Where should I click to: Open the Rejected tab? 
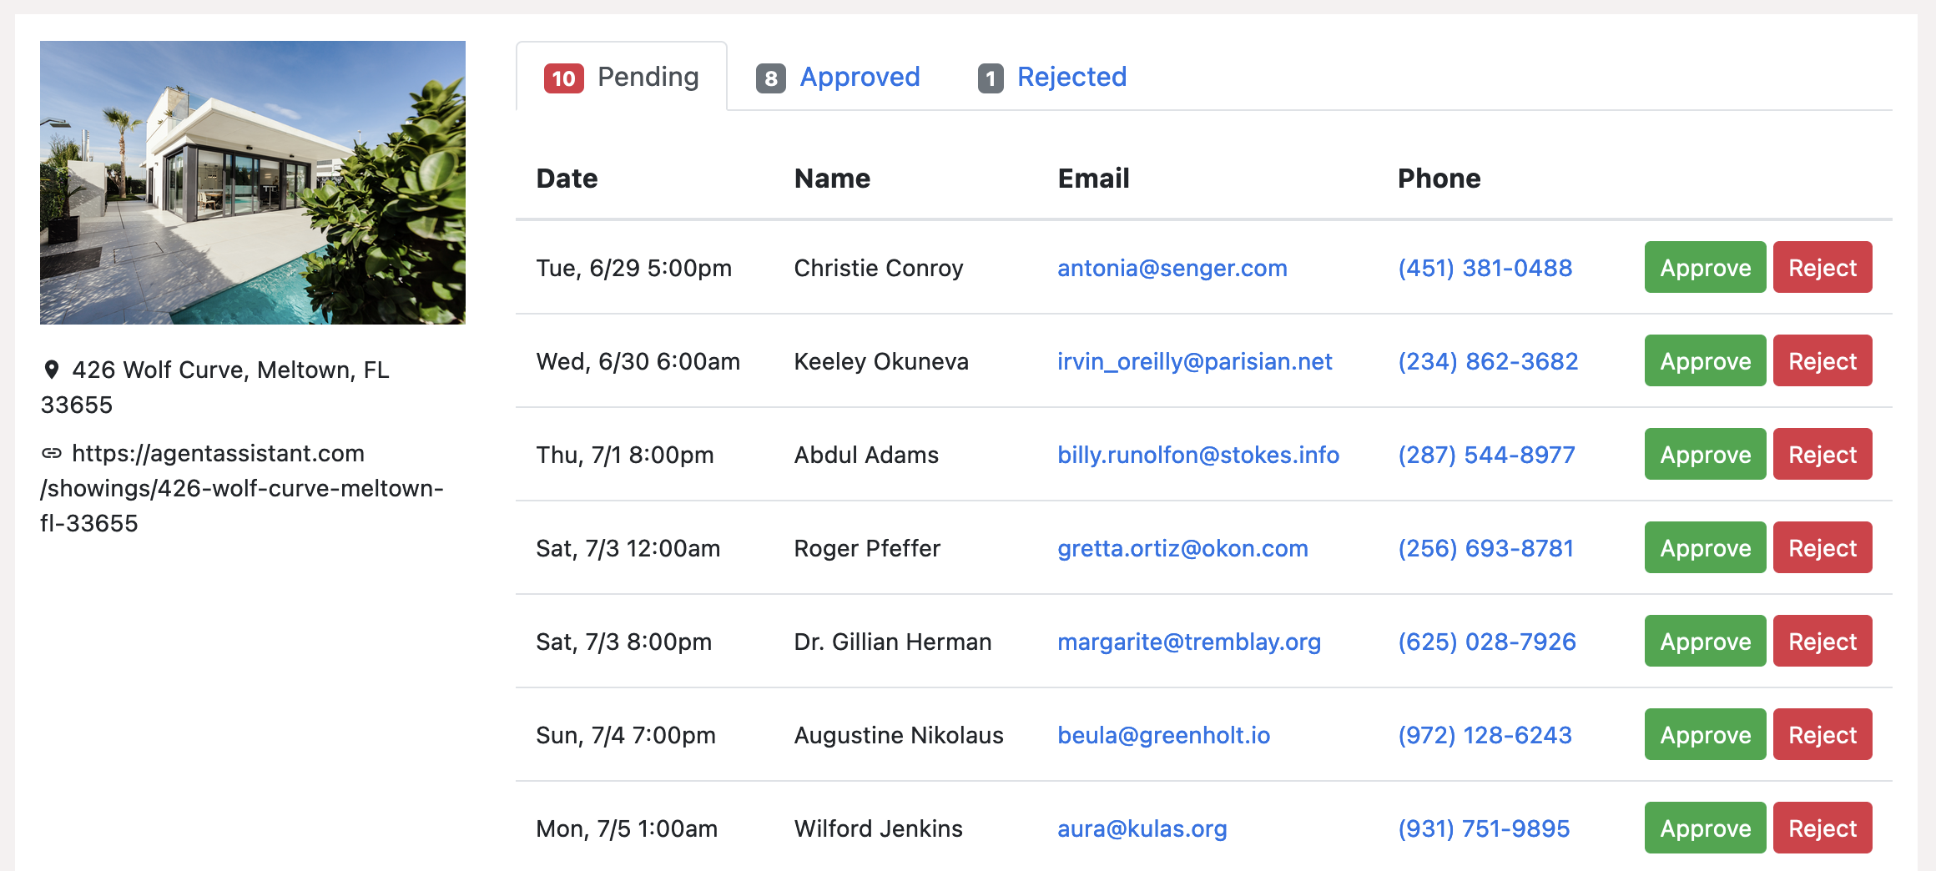tap(1071, 77)
